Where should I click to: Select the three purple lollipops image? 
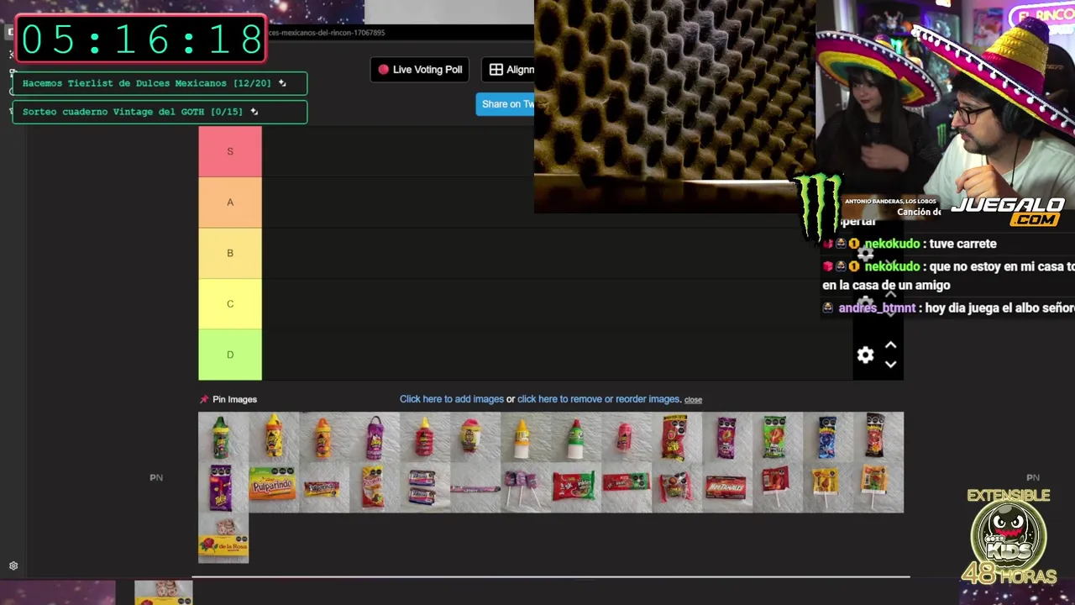click(x=526, y=487)
